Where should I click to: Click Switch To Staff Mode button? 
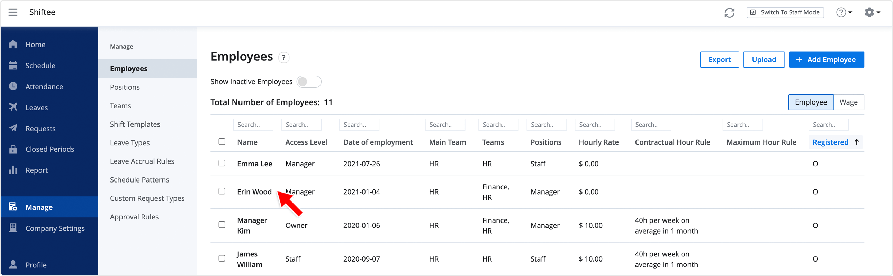(x=785, y=12)
